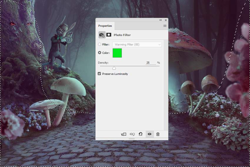Switch to the Properties tab

pyautogui.click(x=105, y=26)
